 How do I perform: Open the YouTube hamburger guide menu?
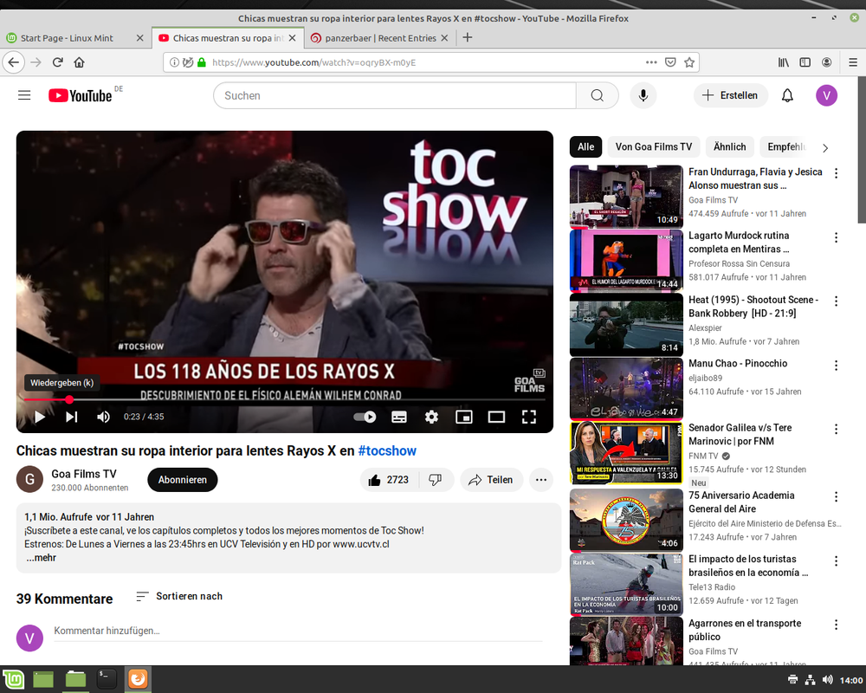click(24, 95)
